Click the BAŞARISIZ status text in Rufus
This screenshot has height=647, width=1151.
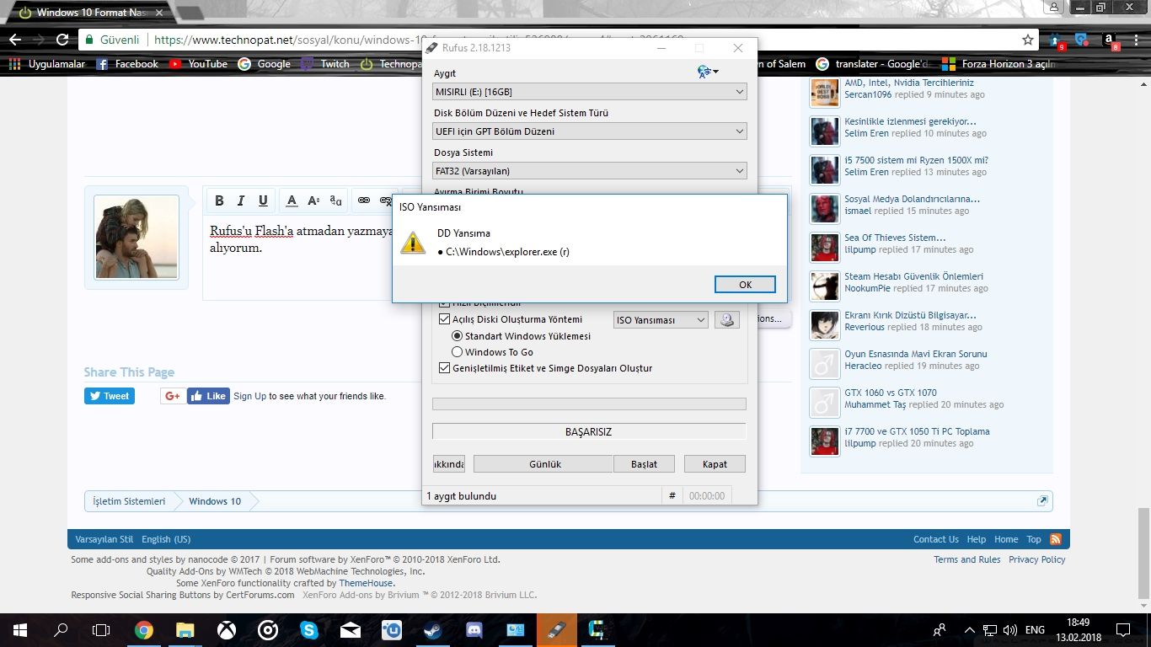[589, 432]
